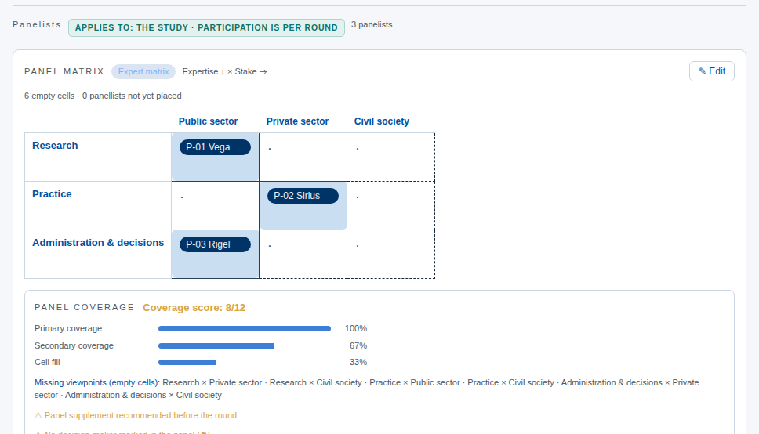Click the Private sector column header
This screenshot has height=434, width=759.
pos(297,121)
